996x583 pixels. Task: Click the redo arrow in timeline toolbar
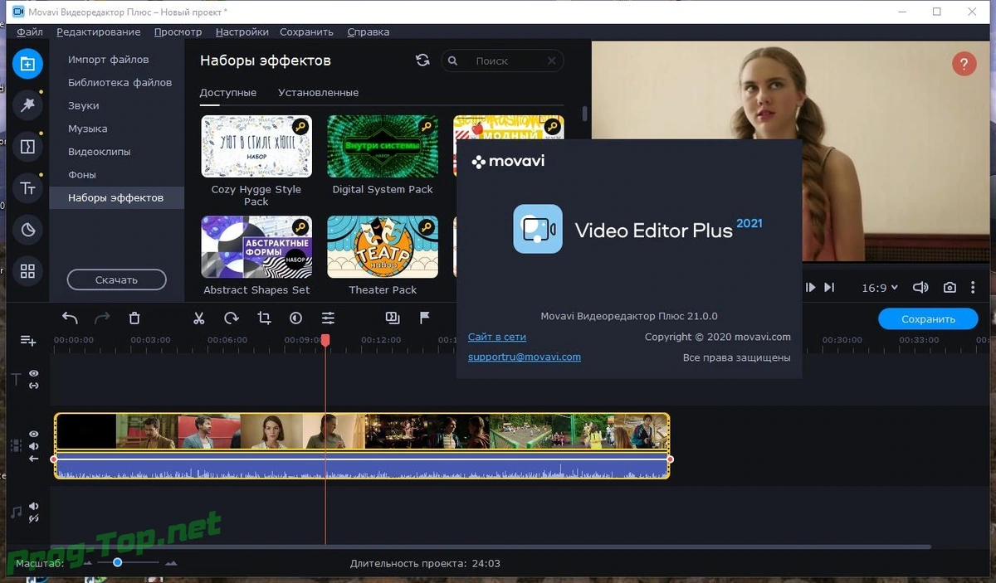coord(102,318)
